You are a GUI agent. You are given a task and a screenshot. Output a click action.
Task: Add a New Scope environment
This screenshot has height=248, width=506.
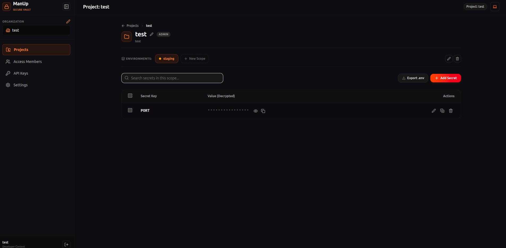click(x=195, y=59)
